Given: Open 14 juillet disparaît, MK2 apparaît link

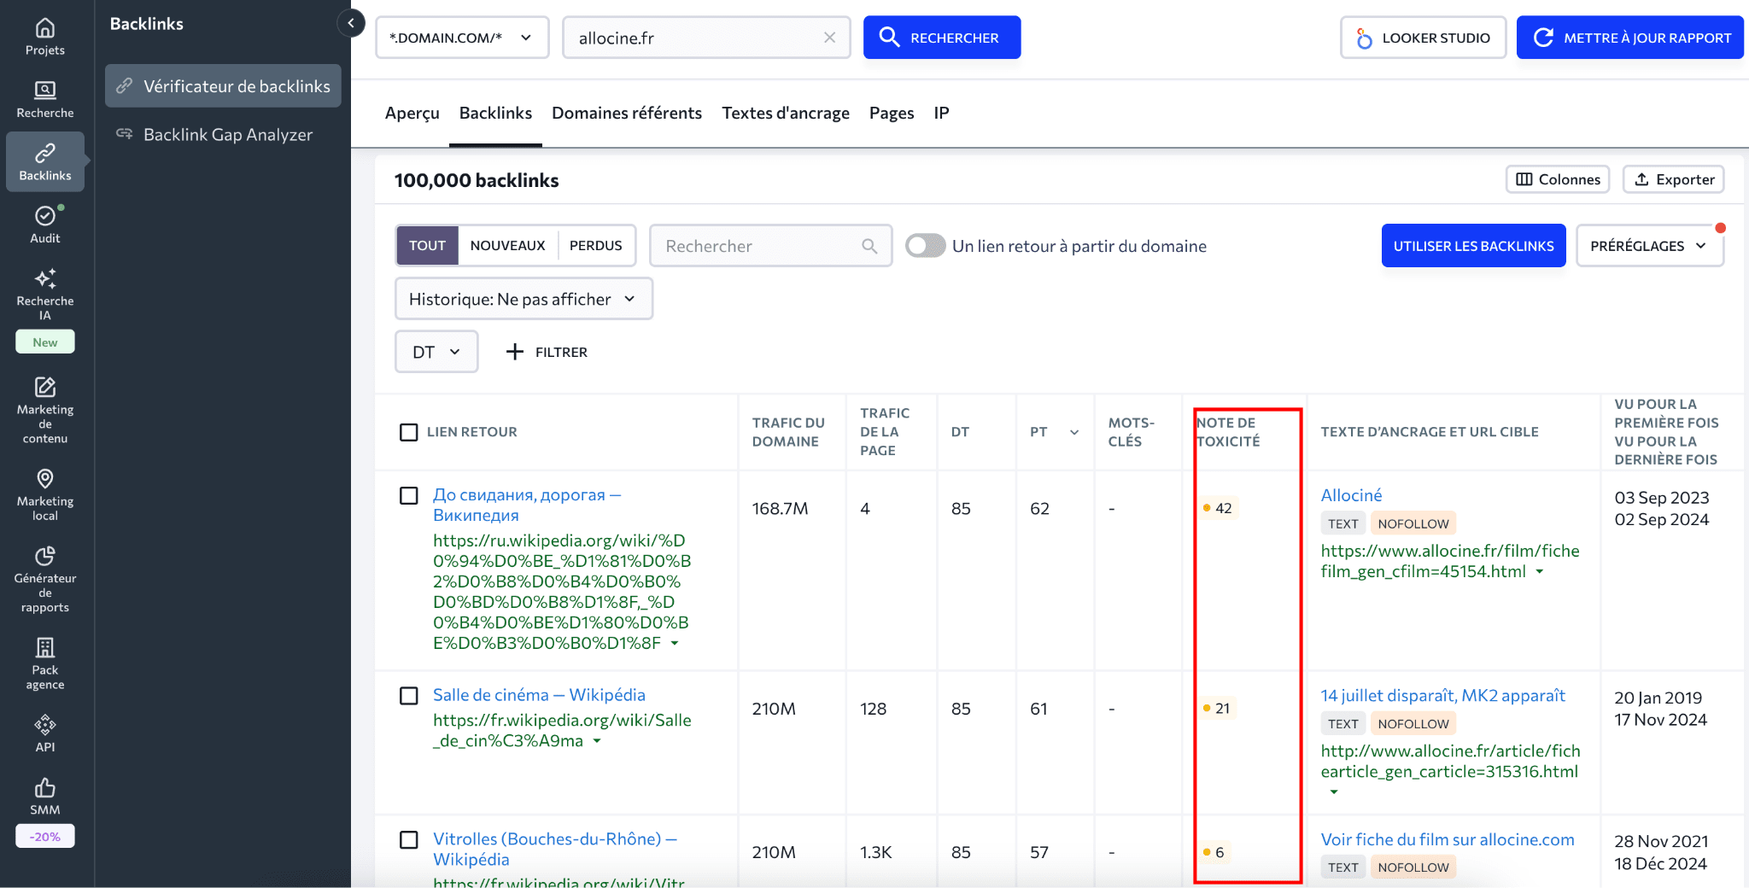Looking at the screenshot, I should click(x=1442, y=695).
